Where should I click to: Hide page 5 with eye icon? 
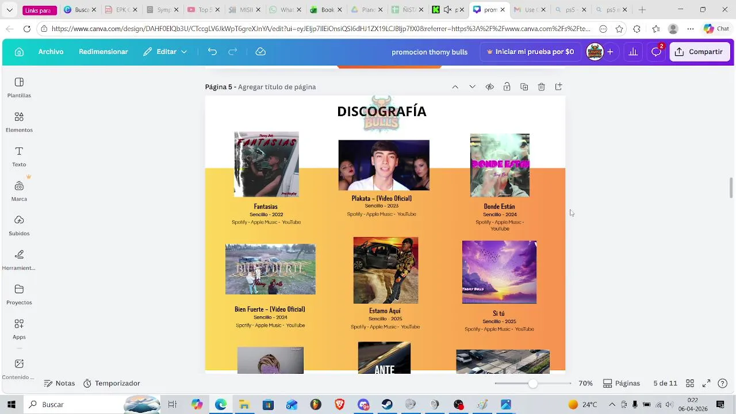click(x=489, y=87)
